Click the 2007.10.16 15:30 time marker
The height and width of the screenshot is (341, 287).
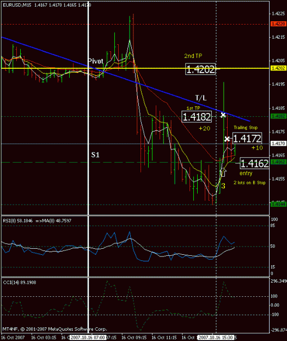click(x=216, y=338)
